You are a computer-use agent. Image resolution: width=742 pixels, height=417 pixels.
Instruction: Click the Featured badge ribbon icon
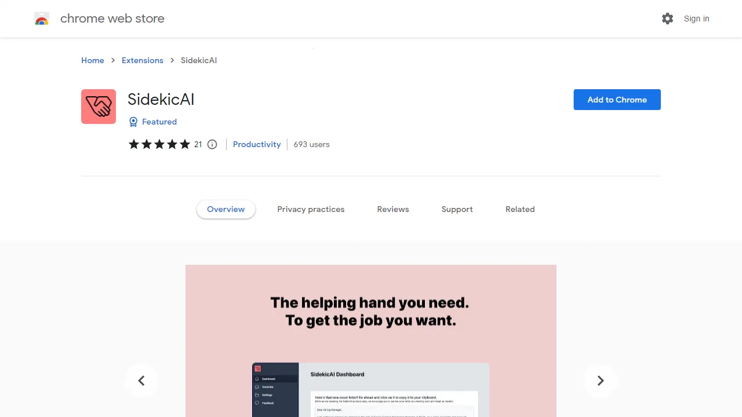[x=133, y=122]
